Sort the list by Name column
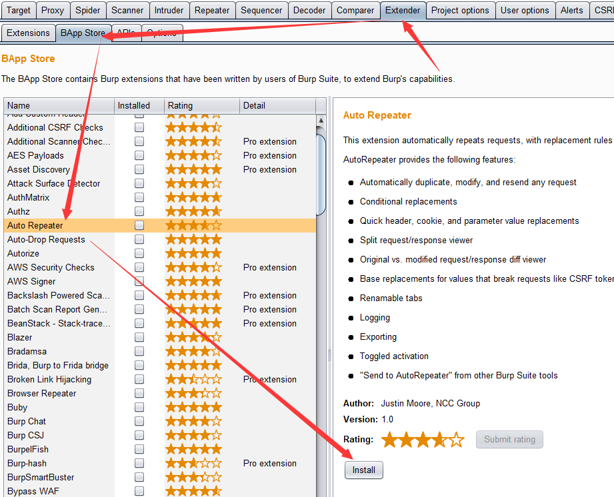 59,106
